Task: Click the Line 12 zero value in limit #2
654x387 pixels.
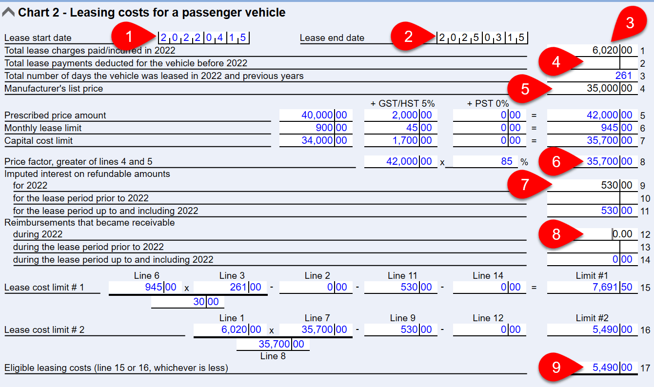Action: 489,329
